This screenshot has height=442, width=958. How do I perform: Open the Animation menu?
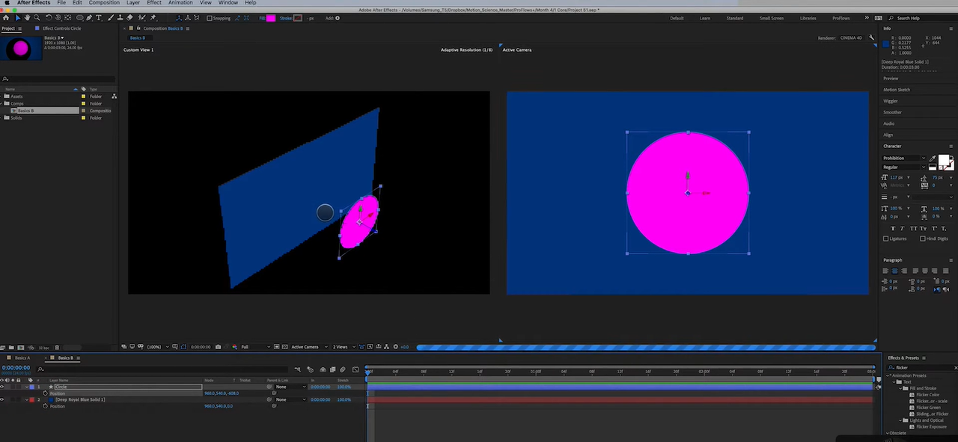click(180, 3)
